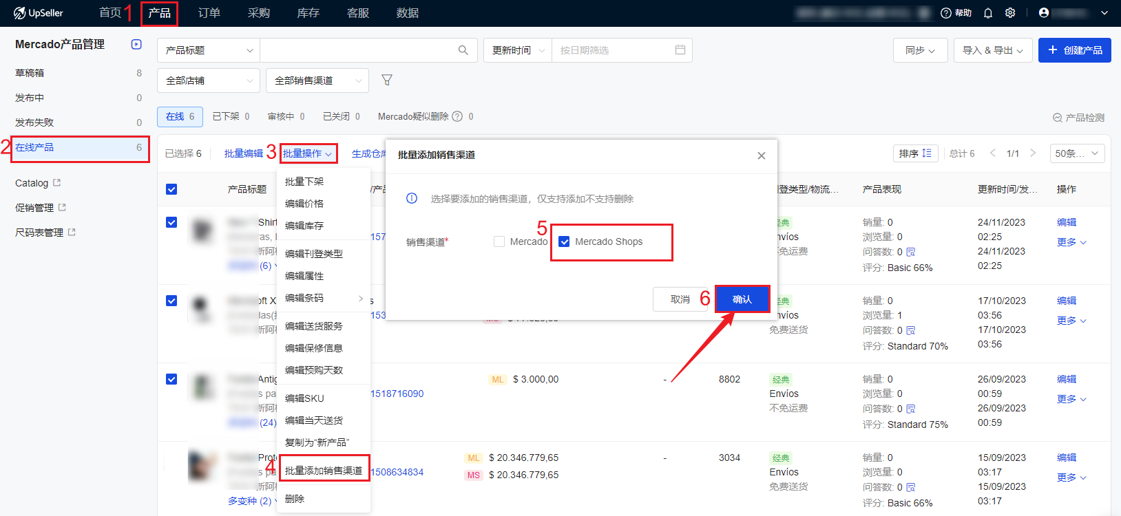1121x516 pixels.
Task: Click the 批量编辑 link
Action: [244, 153]
